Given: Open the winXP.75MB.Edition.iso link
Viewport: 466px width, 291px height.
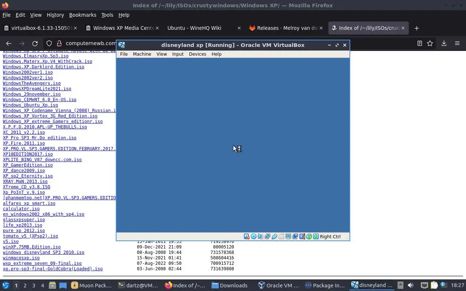Looking at the screenshot, I should click(32, 247).
